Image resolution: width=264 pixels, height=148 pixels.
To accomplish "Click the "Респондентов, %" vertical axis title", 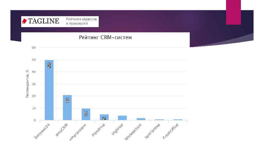I will tap(28, 84).
